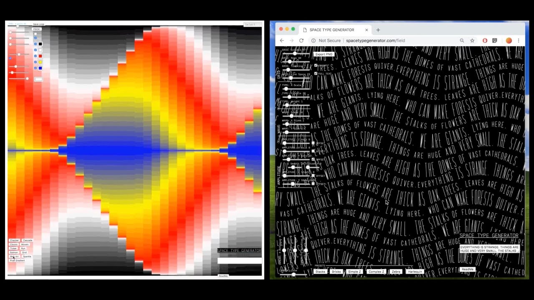Apply the Grid preset
Viewport: 534px width, 300px height.
pyautogui.click(x=24, y=252)
